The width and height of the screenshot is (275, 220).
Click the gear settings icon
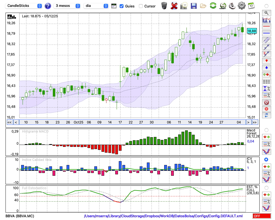point(241,5)
